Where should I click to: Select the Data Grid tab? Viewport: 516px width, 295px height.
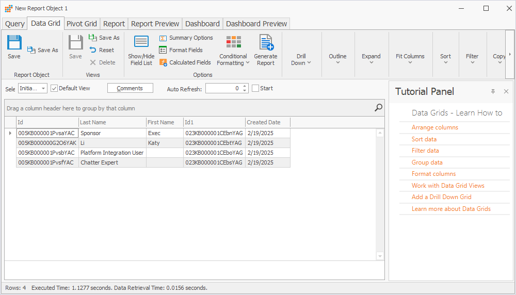pyautogui.click(x=45, y=23)
